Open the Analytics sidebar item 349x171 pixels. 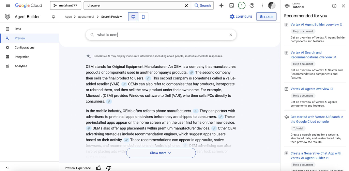20,66
